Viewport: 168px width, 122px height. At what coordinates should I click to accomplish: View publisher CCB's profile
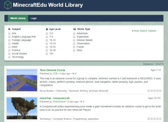pyautogui.click(x=55, y=73)
